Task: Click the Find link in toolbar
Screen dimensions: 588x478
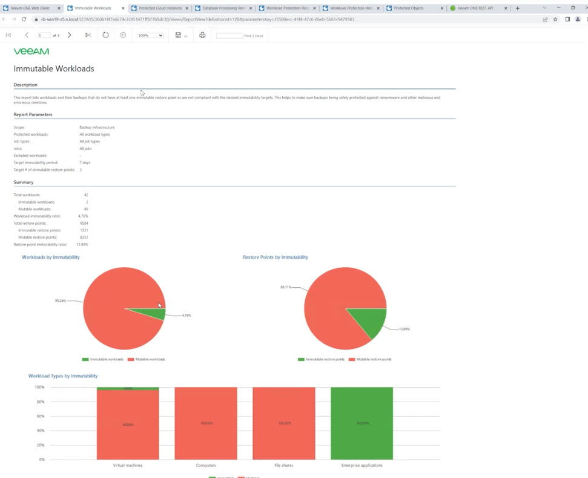Action: point(248,36)
